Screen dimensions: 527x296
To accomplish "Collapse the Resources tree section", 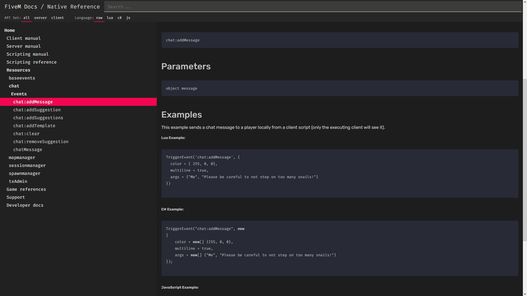I will coord(18,70).
